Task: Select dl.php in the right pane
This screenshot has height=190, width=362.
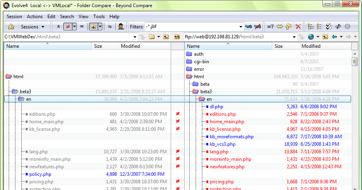Action: tap(216, 107)
